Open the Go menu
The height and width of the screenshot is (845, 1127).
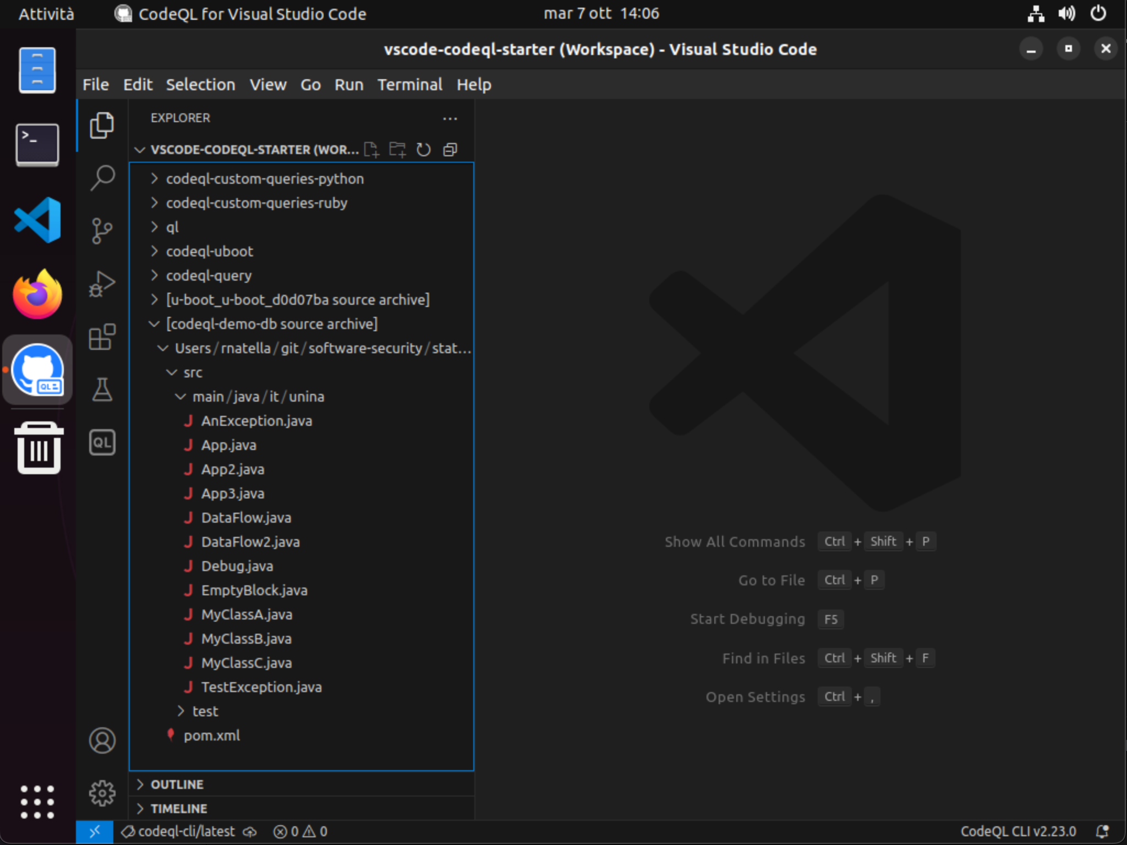coord(310,85)
